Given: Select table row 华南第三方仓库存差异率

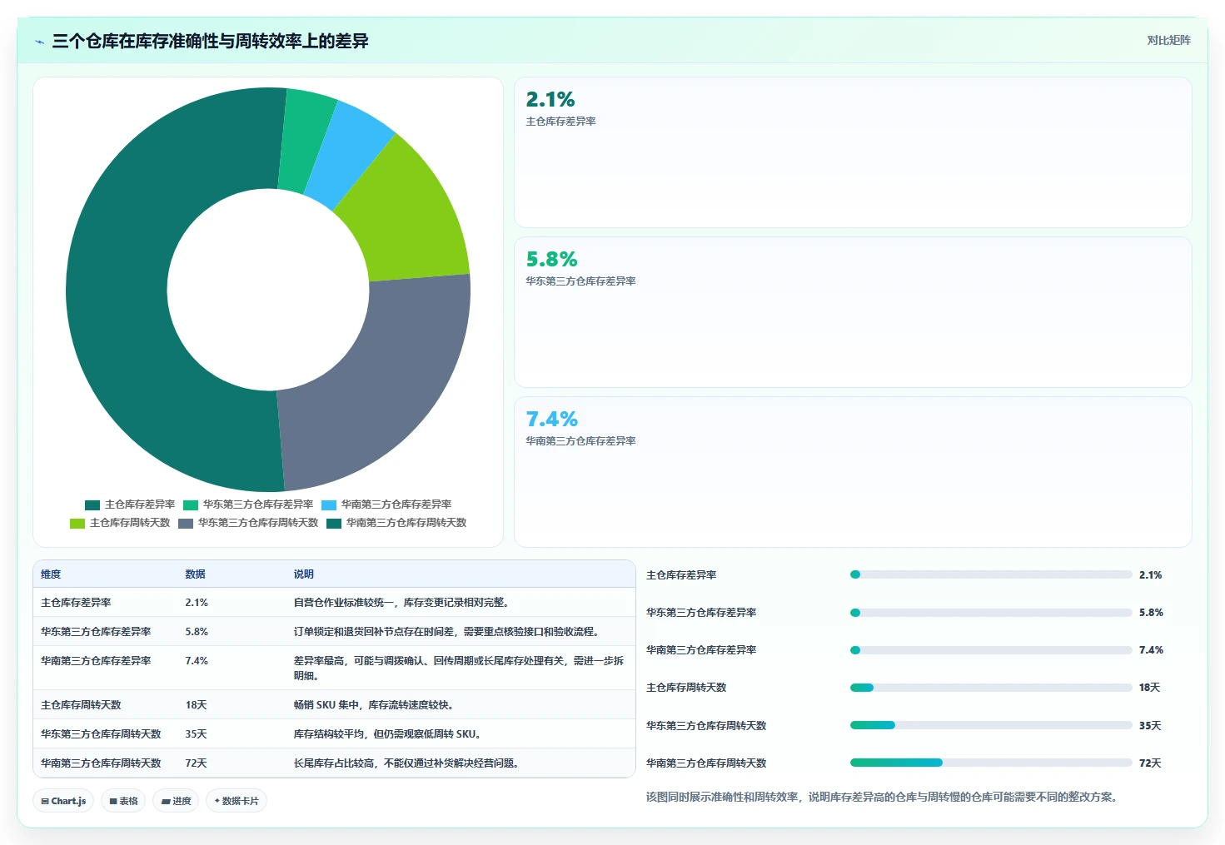Looking at the screenshot, I should click(334, 669).
